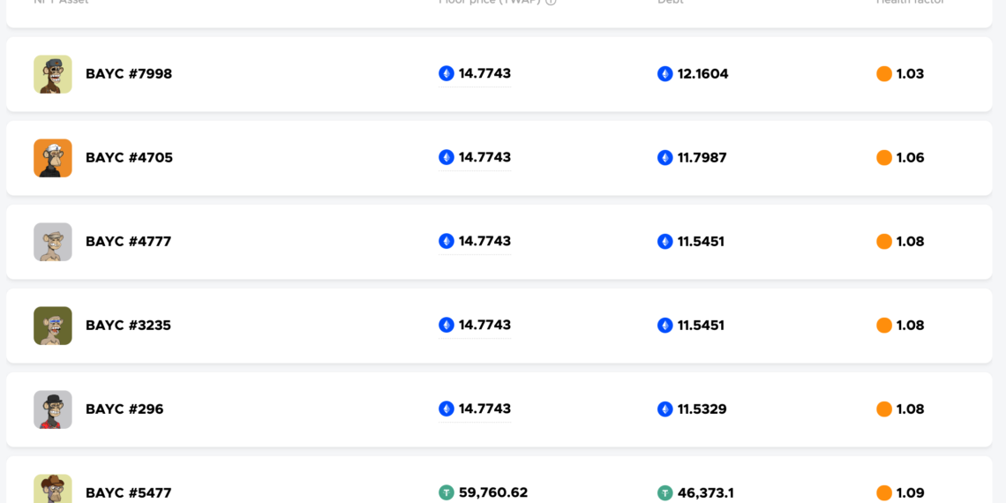Viewport: 1006px width, 503px height.
Task: Click floor price 14.7743 in BAYC #296 row
Action: 484,409
